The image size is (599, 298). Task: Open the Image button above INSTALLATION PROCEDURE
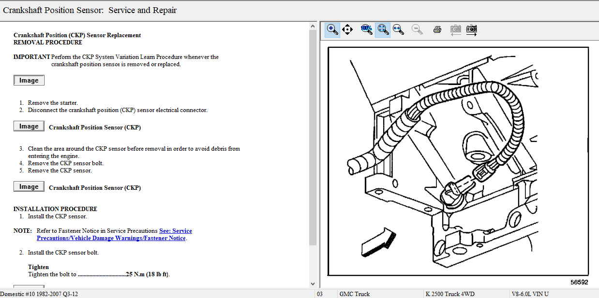point(29,187)
